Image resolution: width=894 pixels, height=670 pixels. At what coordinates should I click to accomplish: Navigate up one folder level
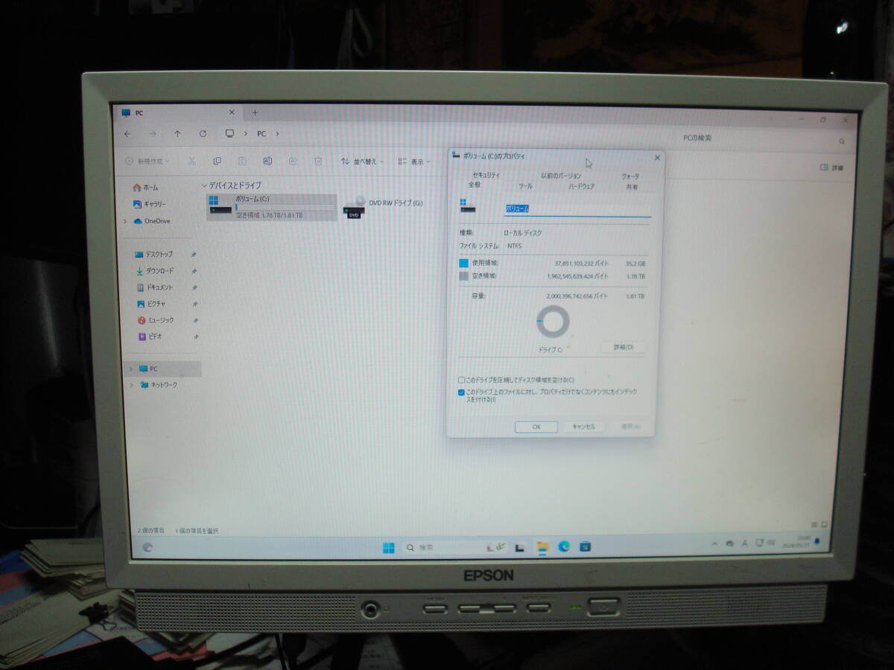tap(177, 134)
